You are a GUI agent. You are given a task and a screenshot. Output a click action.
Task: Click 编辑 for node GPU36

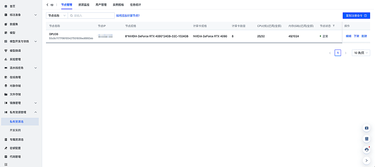point(348,36)
